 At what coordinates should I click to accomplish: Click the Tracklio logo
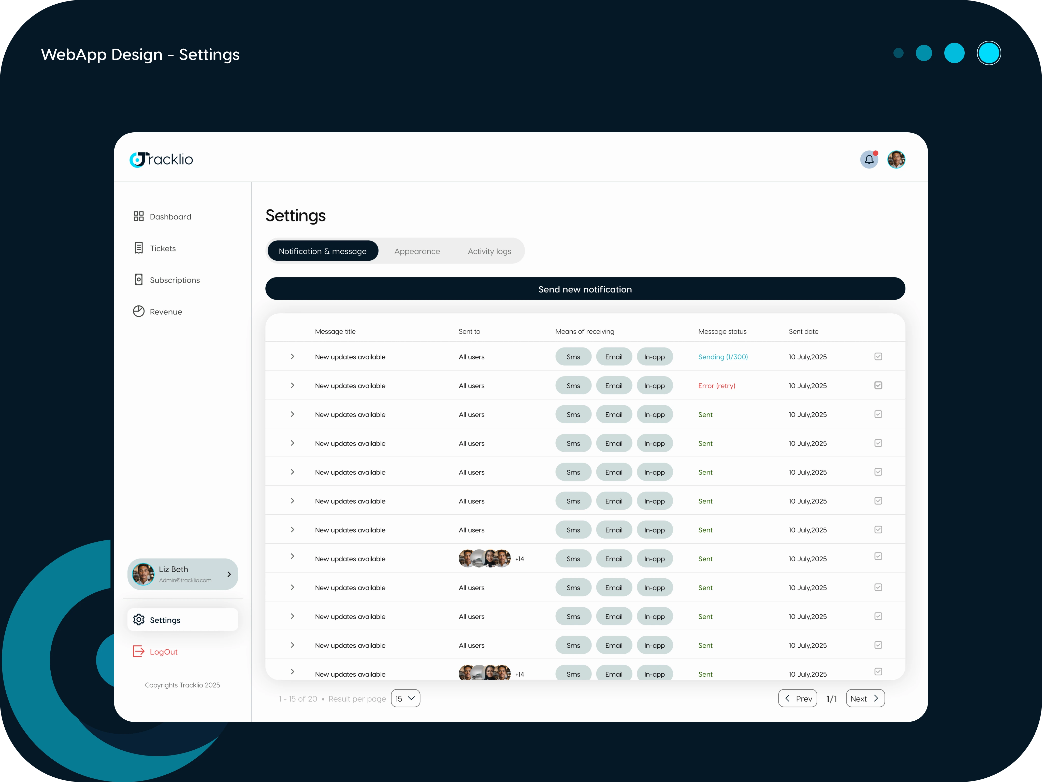pyautogui.click(x=161, y=159)
